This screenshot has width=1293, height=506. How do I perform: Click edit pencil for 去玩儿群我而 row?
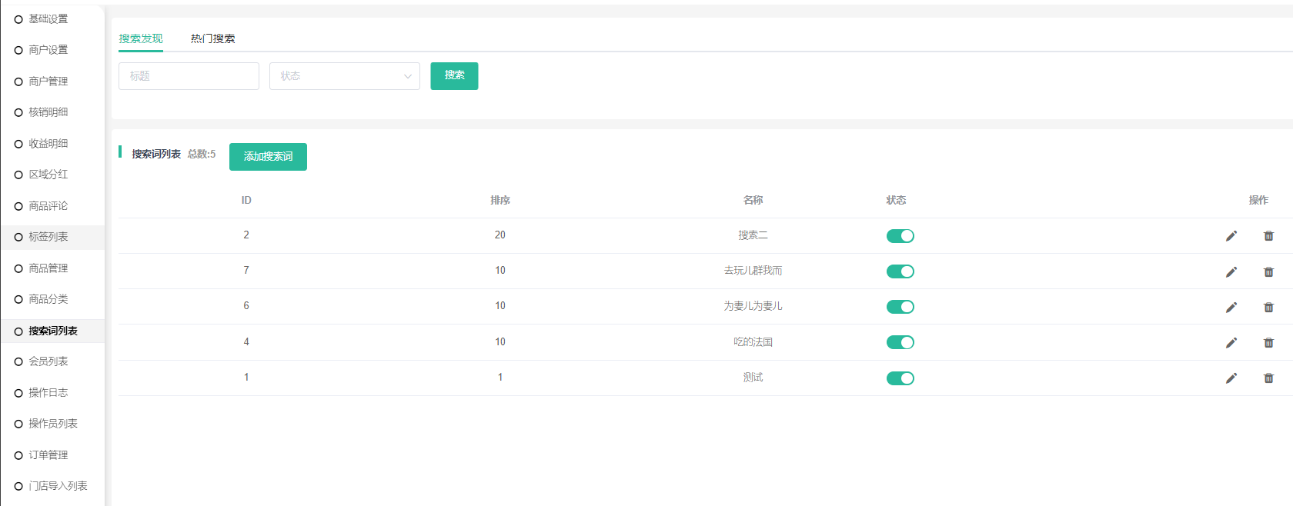click(x=1231, y=271)
